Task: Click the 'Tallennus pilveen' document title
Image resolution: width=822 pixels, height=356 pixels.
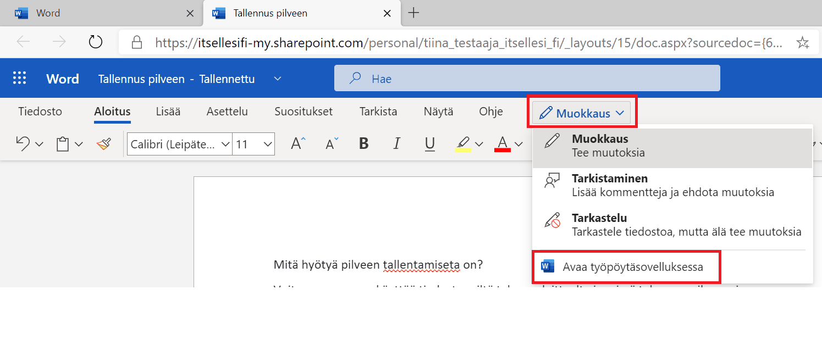Action: pyautogui.click(x=141, y=79)
